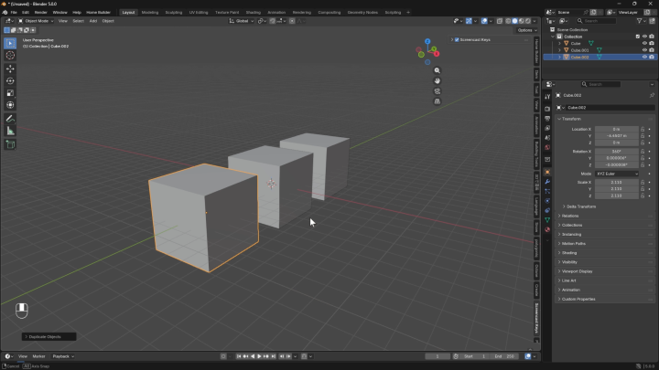The width and height of the screenshot is (659, 370).
Task: Open the Object Mode dropdown
Action: pos(36,21)
